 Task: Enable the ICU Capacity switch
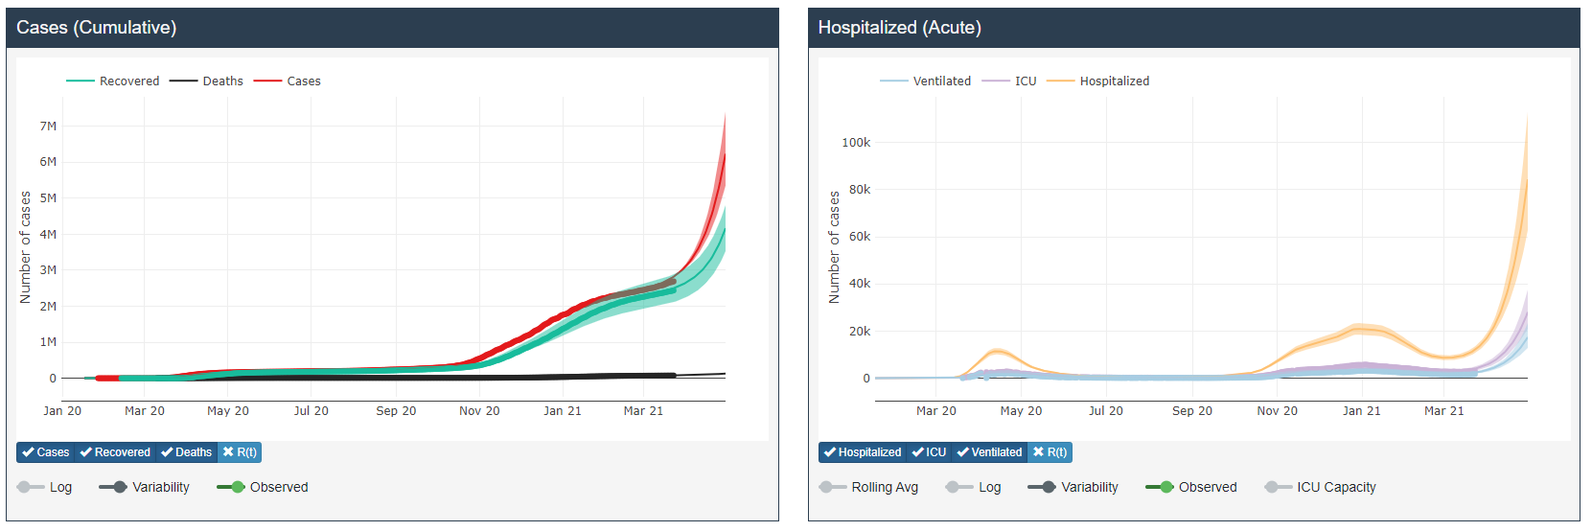tap(1278, 487)
